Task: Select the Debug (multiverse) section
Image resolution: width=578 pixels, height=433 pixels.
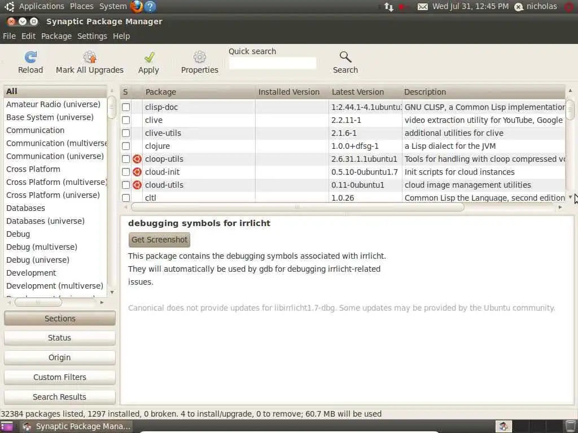Action: click(55, 247)
